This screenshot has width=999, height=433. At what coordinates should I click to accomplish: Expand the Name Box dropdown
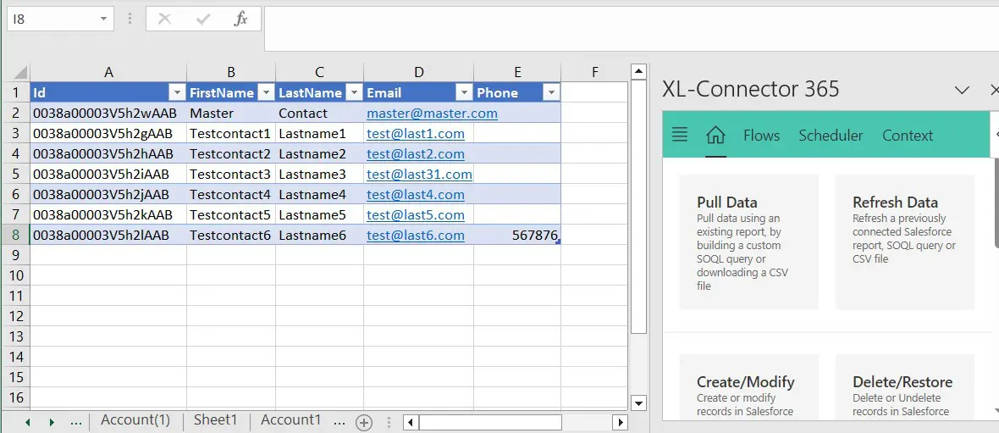[103, 19]
